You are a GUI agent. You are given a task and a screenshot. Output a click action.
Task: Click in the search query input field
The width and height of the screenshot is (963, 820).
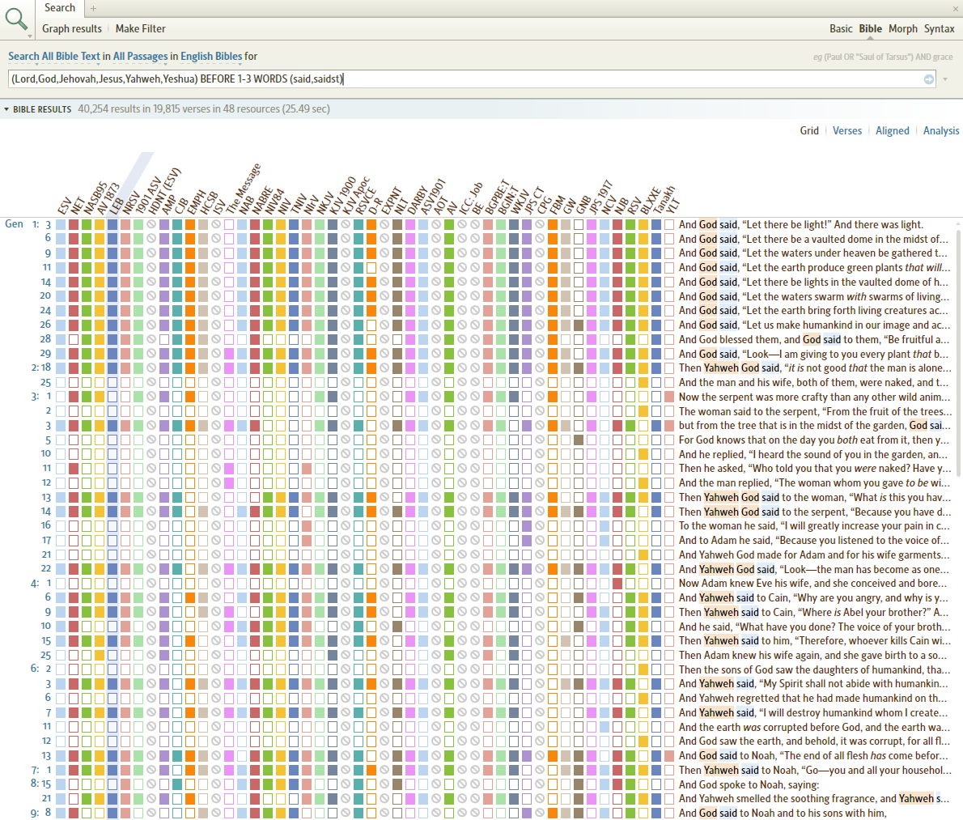[472, 79]
